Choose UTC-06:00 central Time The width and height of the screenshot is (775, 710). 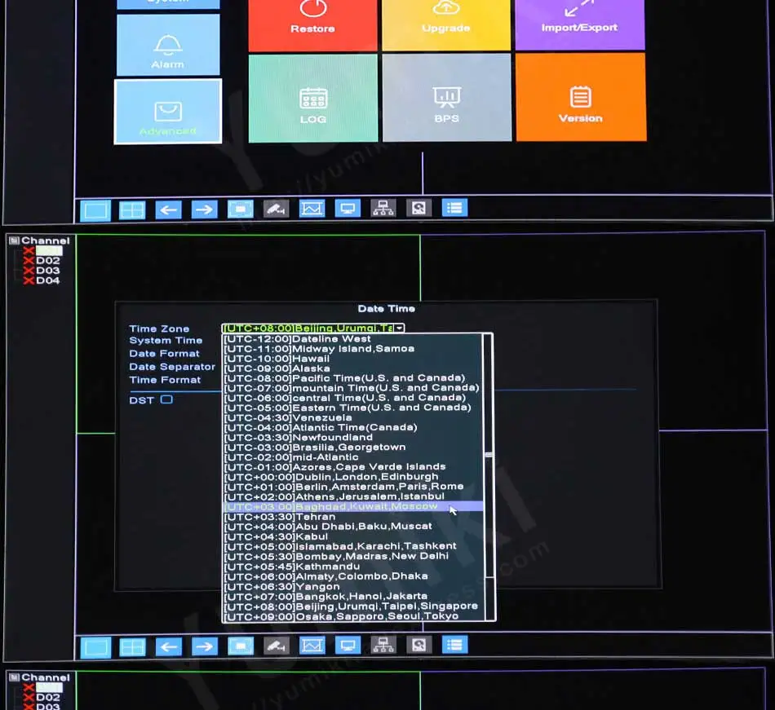(353, 398)
